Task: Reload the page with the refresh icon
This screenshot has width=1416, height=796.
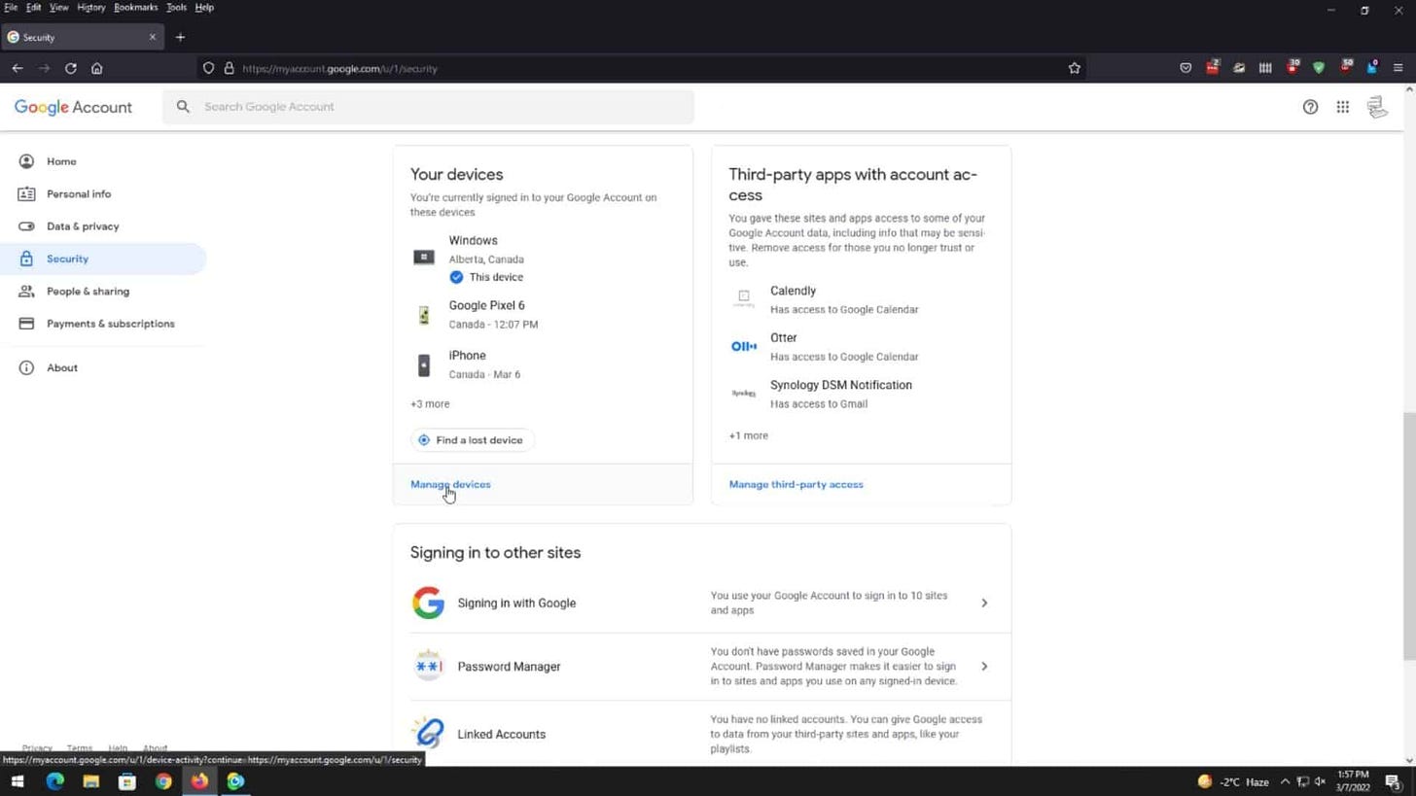Action: 70,68
